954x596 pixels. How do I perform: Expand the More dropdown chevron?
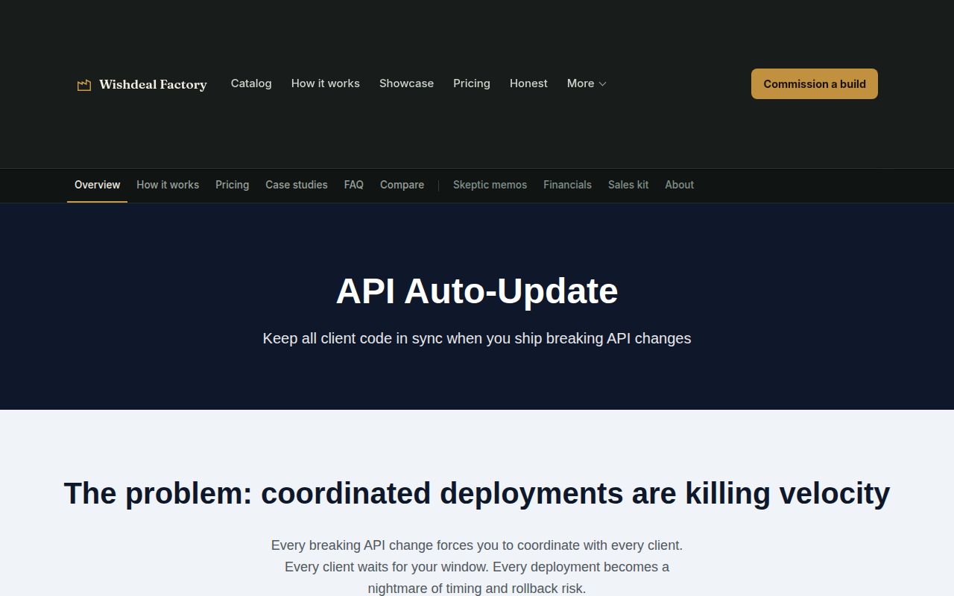[x=603, y=84]
